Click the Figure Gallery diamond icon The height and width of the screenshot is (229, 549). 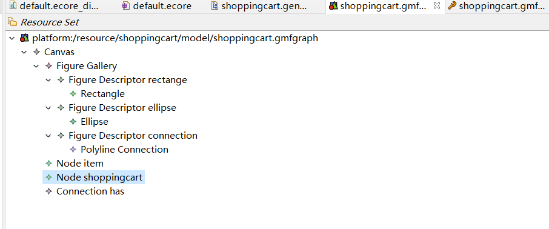(48, 66)
